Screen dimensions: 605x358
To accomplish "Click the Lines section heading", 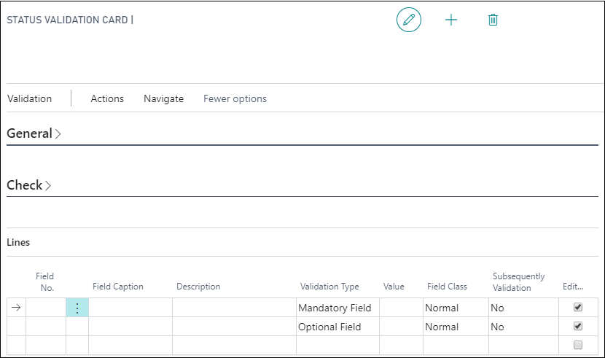I will coord(18,242).
